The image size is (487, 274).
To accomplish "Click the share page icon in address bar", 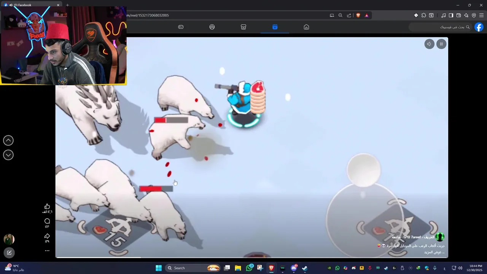I will 349,15.
